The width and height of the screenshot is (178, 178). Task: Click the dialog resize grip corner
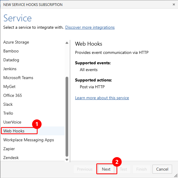[x=176, y=176]
